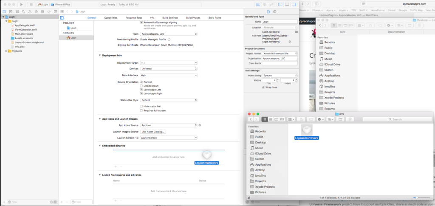This screenshot has height=206, width=435.
Task: Click the Search field in iOS Finder window
Action: pos(397,119)
